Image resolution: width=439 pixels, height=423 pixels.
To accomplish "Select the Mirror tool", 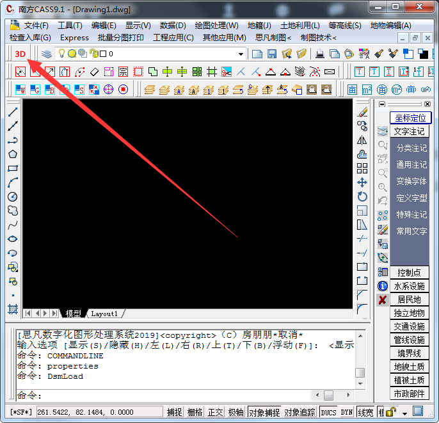I will (x=362, y=140).
